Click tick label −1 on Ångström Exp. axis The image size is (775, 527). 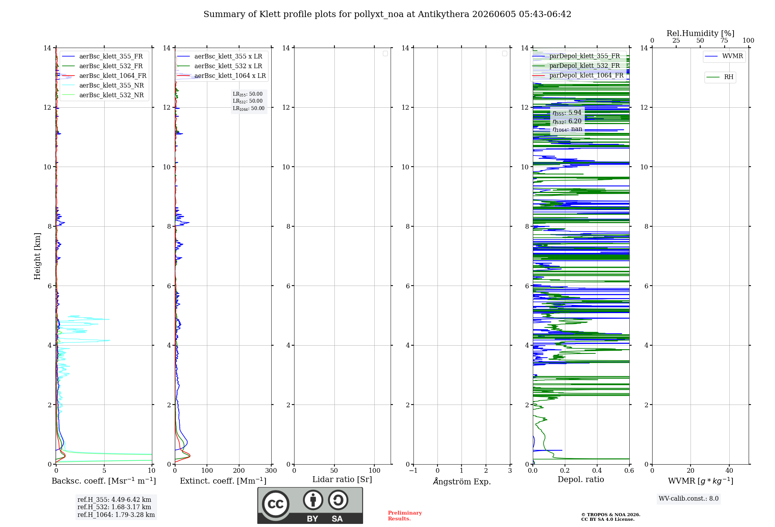coord(413,471)
